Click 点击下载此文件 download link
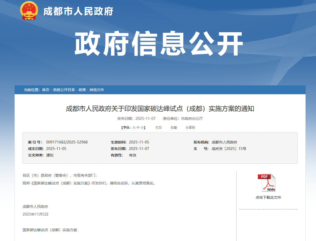Image resolution: width=316 pixels, height=241 pixels. [x=268, y=197]
